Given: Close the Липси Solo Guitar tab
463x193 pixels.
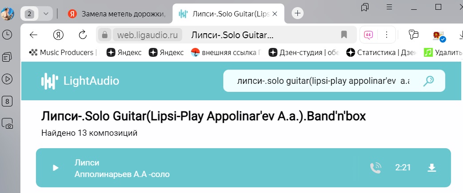Looking at the screenshot, I should [275, 14].
